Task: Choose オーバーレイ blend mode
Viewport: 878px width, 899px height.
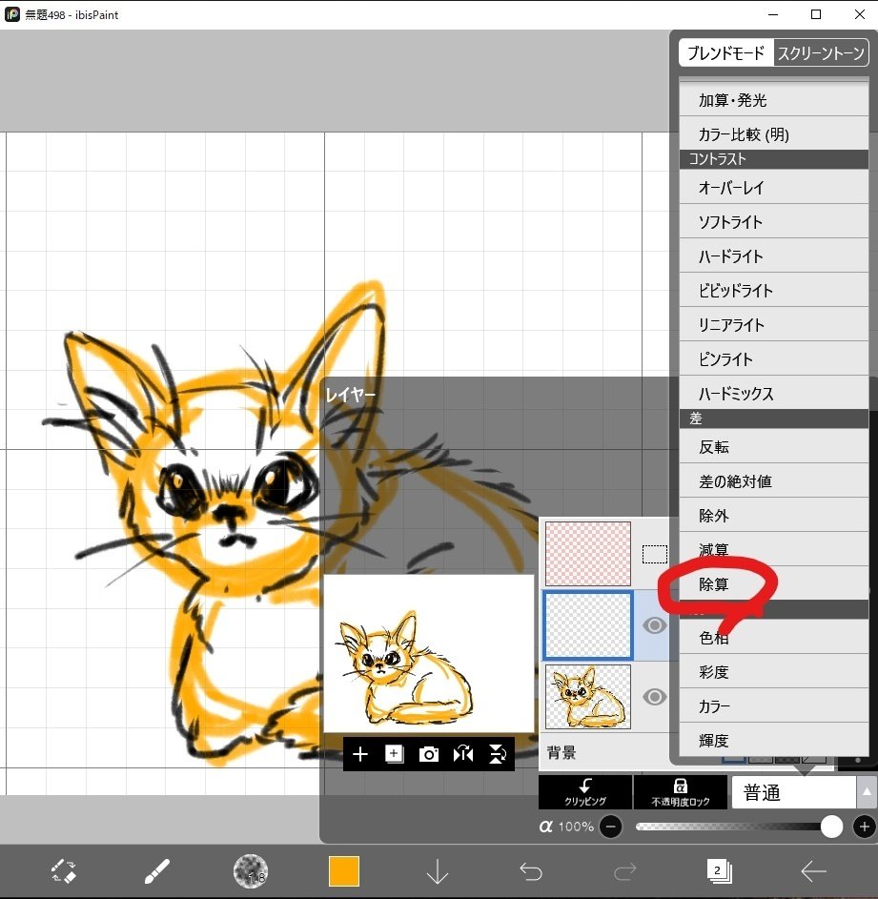Action: [773, 188]
